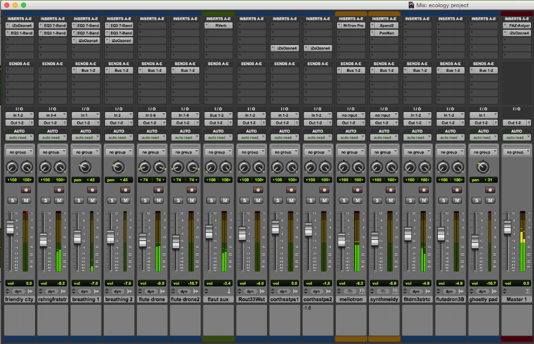Screen dimensions: 534x344
Task: Mute the synthmeldy track
Action: point(390,200)
